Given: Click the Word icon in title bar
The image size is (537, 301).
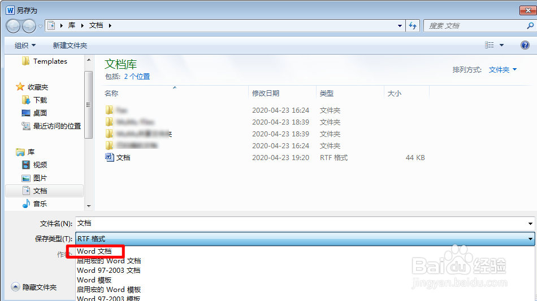Looking at the screenshot, I should [10, 10].
